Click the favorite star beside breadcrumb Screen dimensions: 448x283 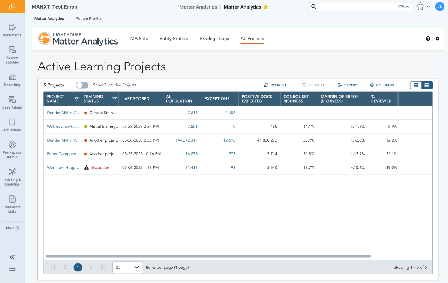(266, 7)
